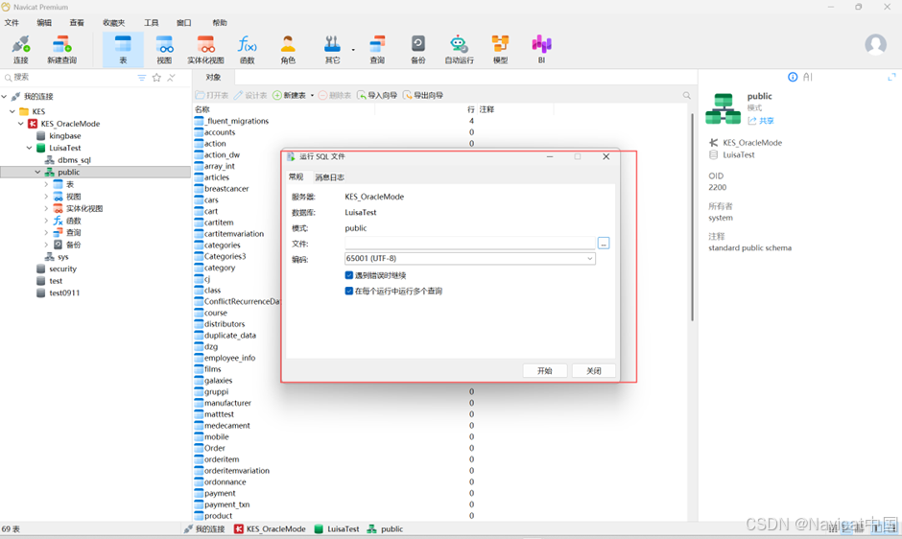
Task: Click the Close button in dialog
Action: [594, 371]
